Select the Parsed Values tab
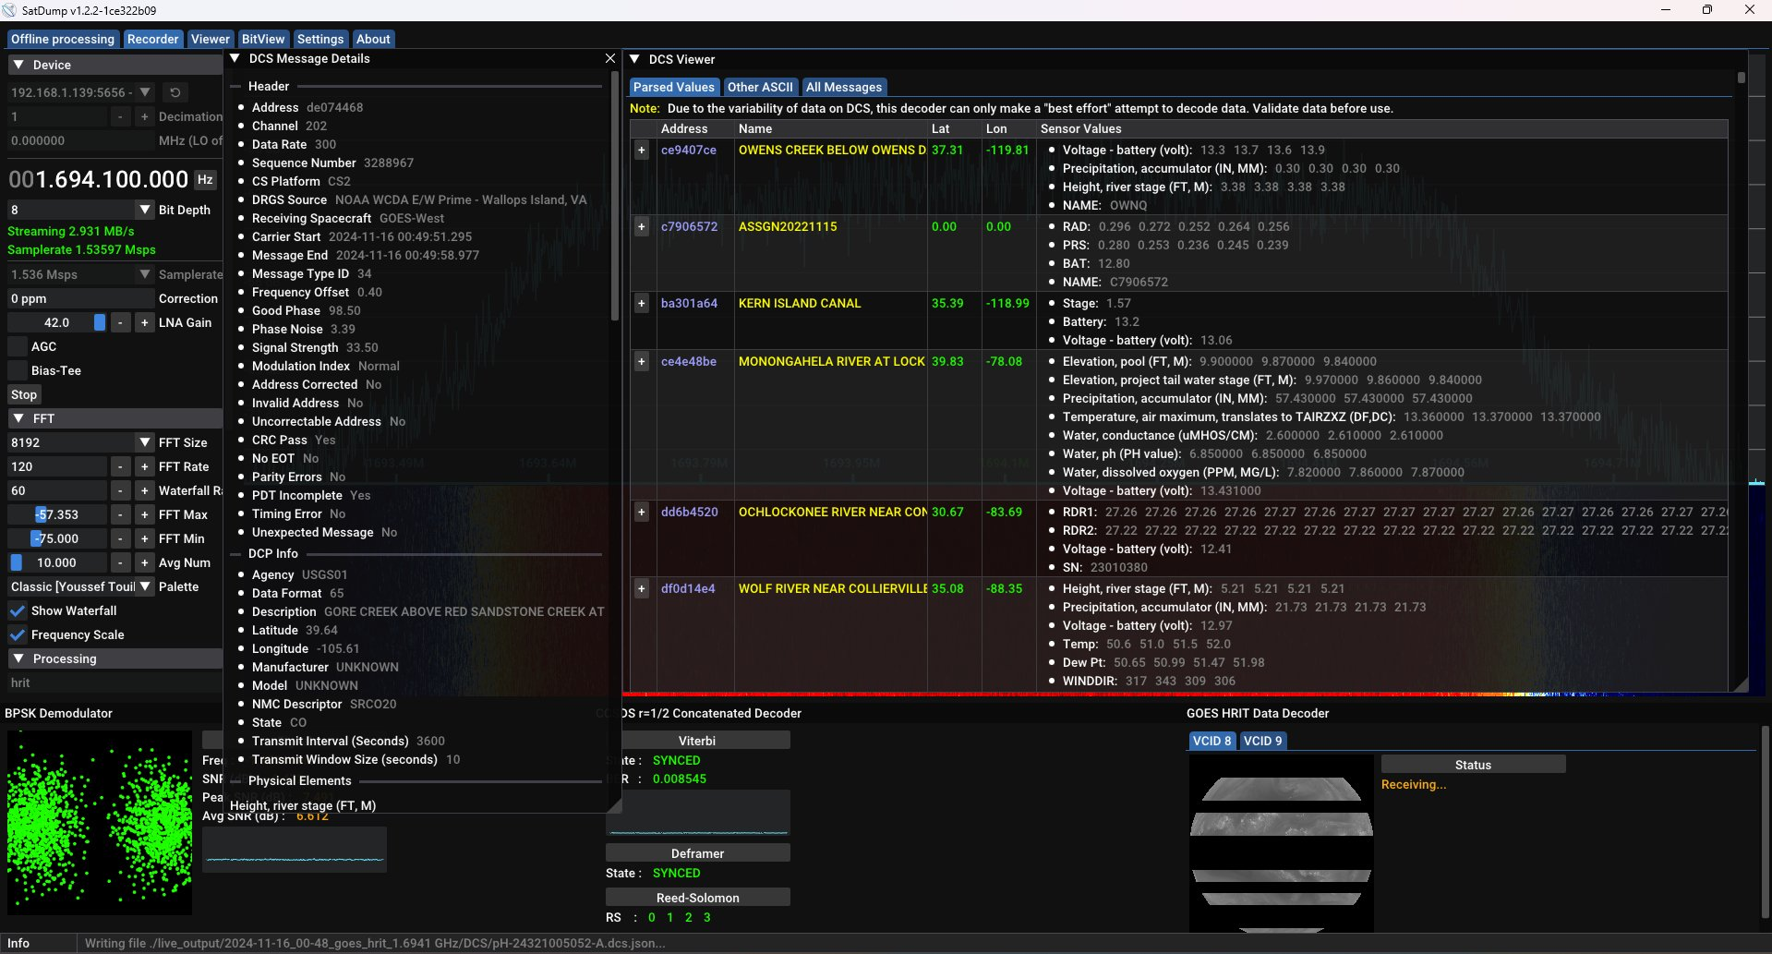The height and width of the screenshot is (954, 1772). [673, 87]
